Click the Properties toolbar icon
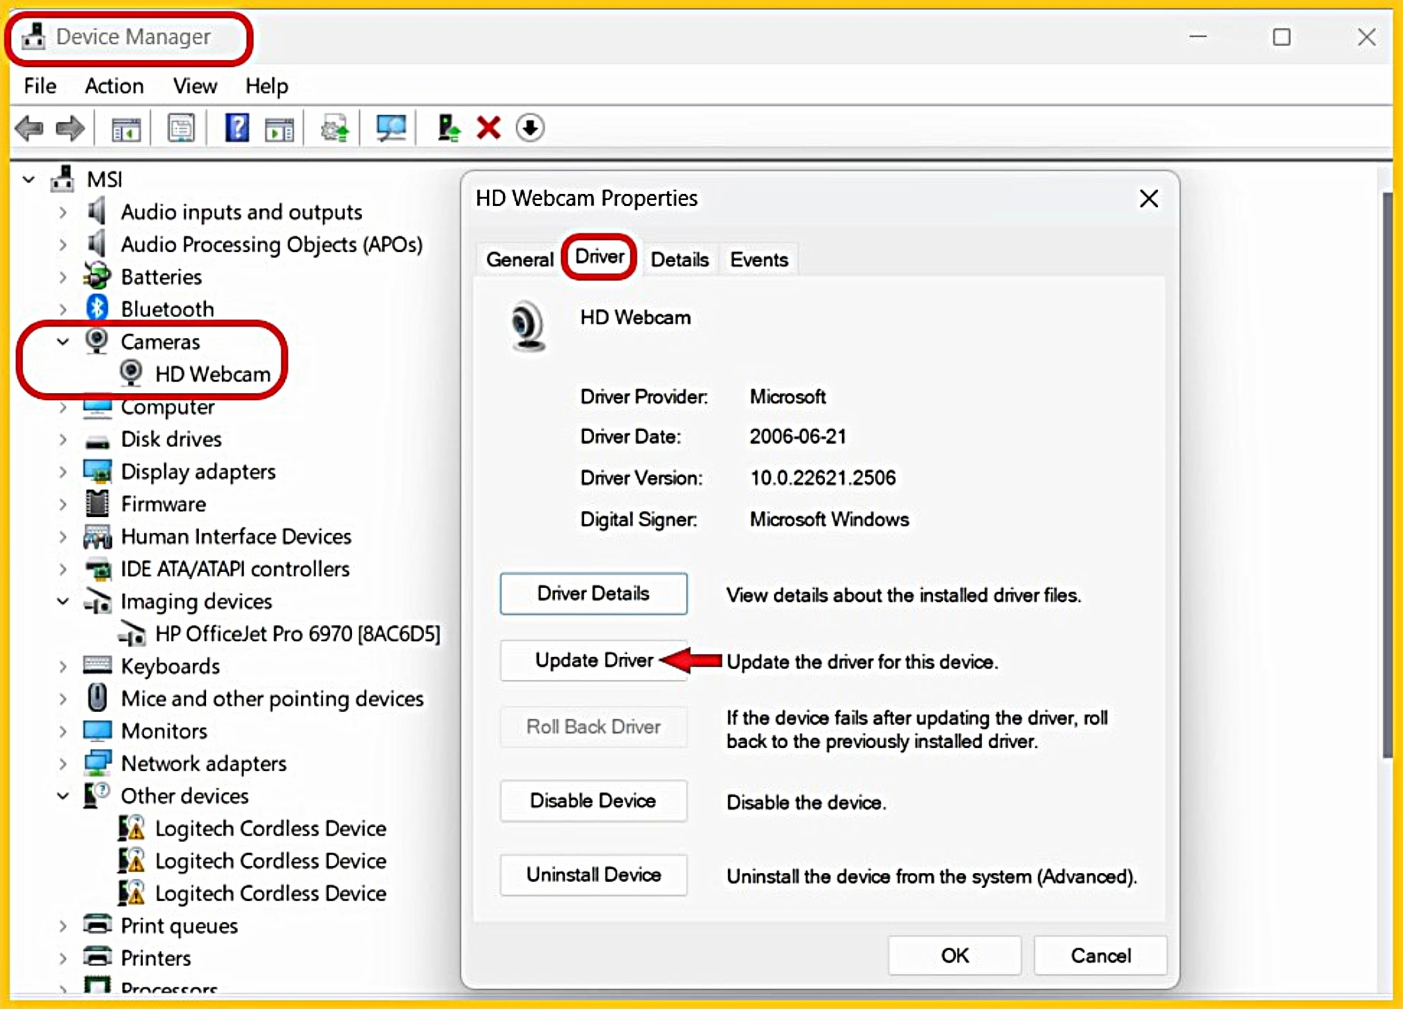 [x=181, y=128]
